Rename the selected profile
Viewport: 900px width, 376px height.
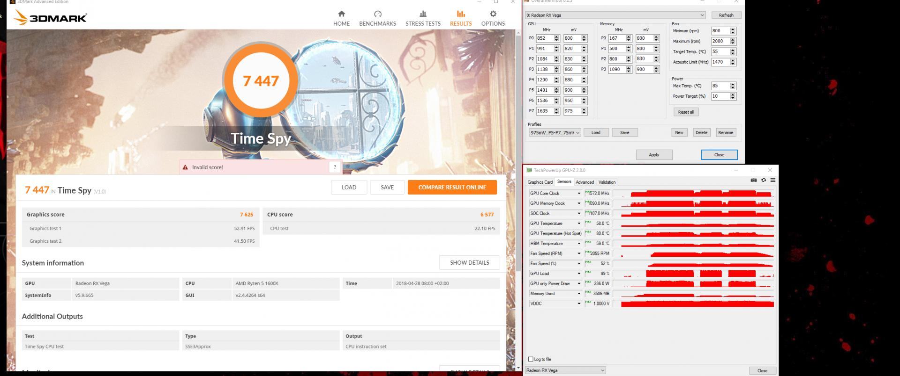coord(726,133)
